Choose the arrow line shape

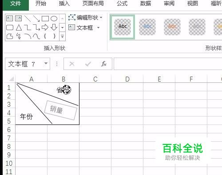(x=36, y=19)
